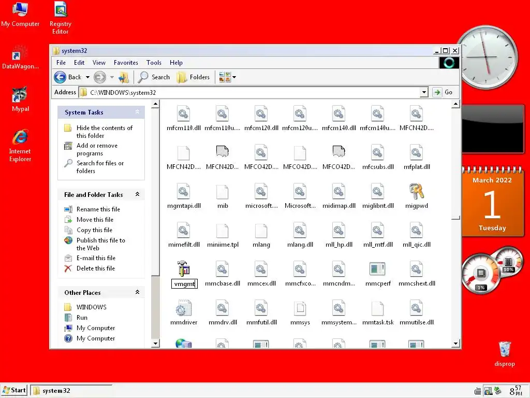Open the Help menu
This screenshot has height=398, width=530.
tap(176, 63)
